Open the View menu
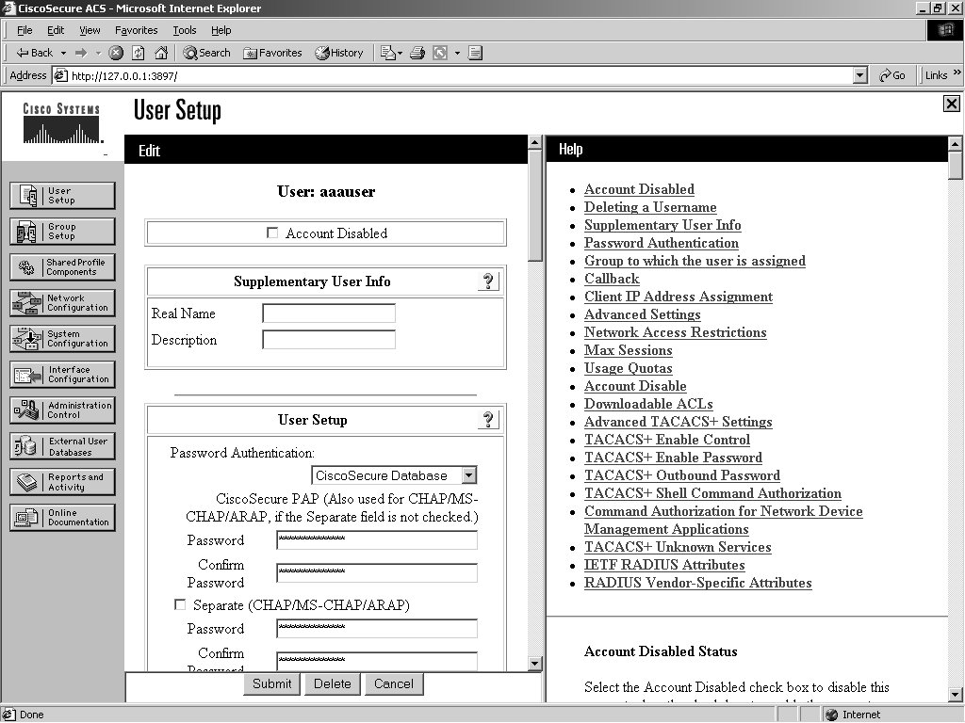 90,30
